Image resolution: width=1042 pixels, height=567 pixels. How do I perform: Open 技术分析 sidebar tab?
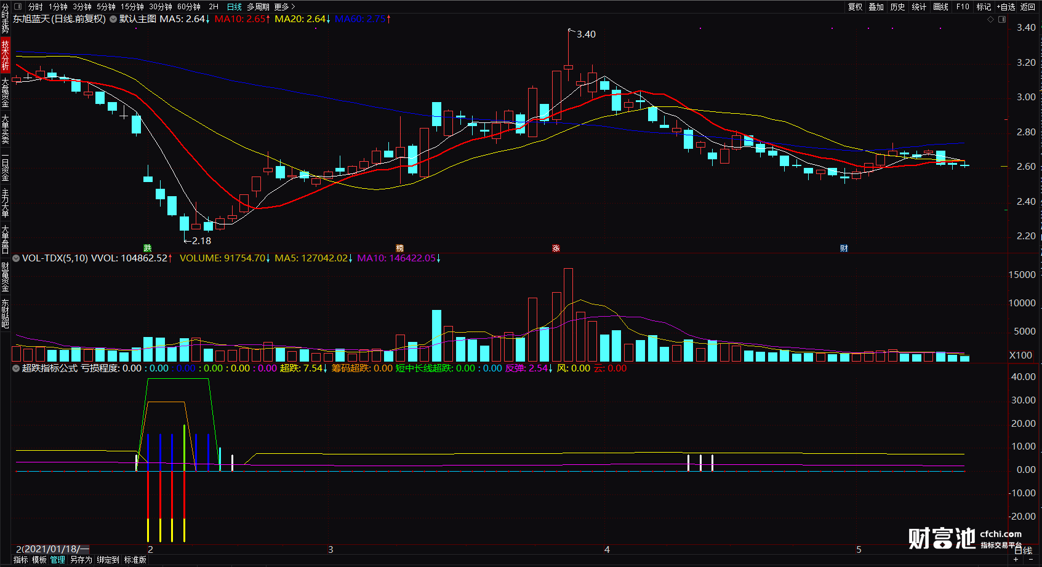[x=5, y=55]
